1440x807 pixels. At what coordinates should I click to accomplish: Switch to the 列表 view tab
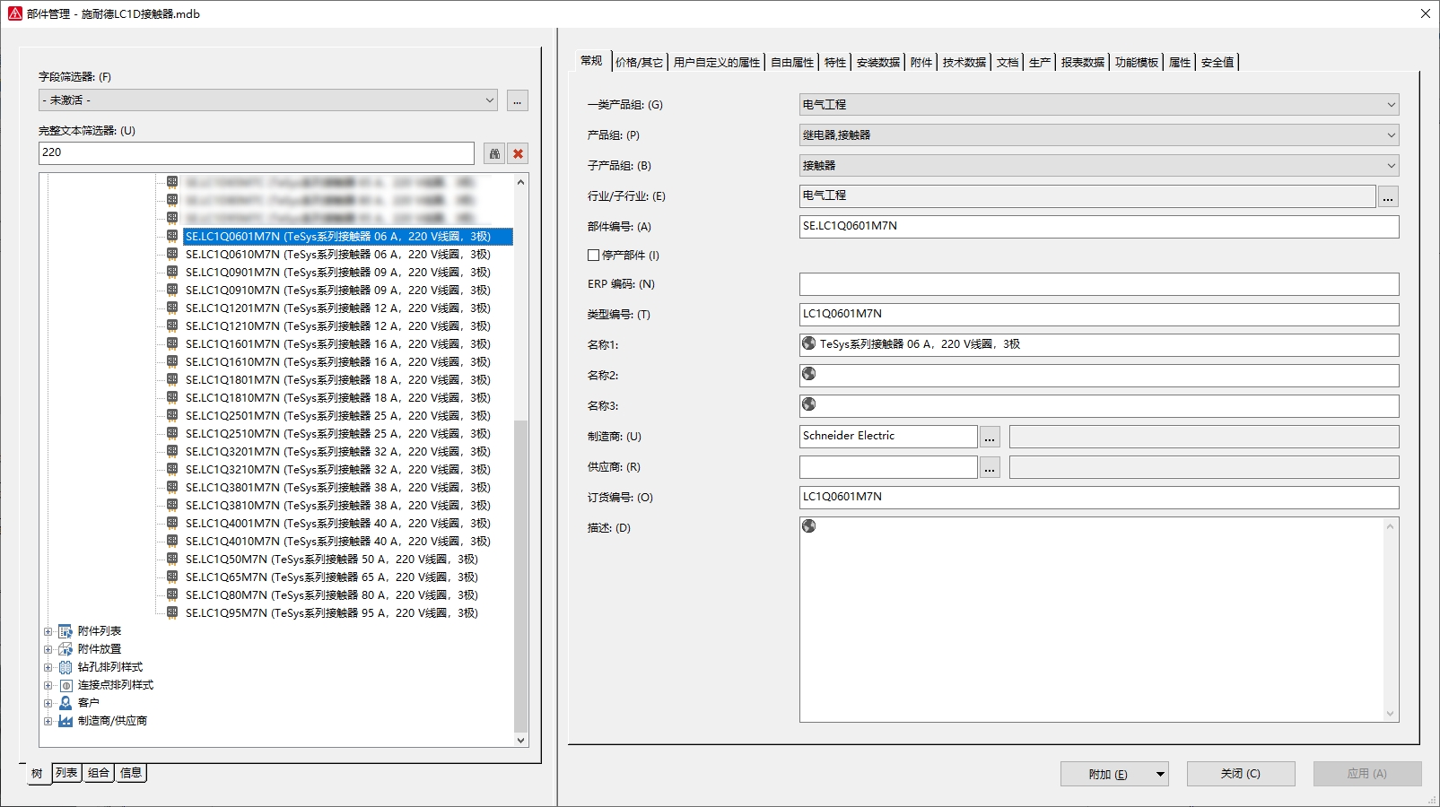pyautogui.click(x=66, y=773)
